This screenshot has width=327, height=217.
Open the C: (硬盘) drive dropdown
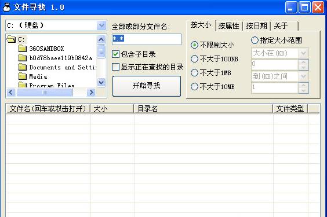coord(101,25)
